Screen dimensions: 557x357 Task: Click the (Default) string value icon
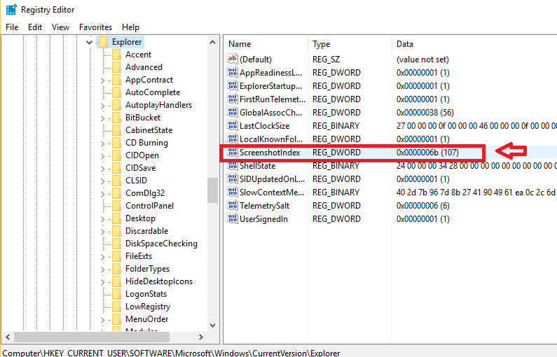coord(233,59)
